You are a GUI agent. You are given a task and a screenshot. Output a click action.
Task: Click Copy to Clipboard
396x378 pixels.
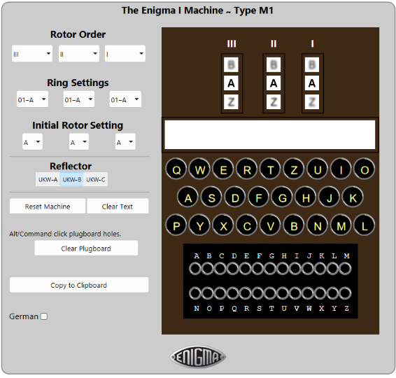click(x=79, y=285)
